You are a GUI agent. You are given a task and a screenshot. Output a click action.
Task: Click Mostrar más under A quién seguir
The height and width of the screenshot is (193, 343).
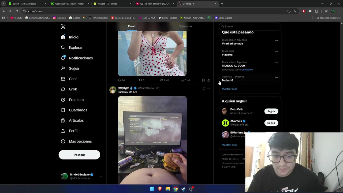[x=229, y=145]
